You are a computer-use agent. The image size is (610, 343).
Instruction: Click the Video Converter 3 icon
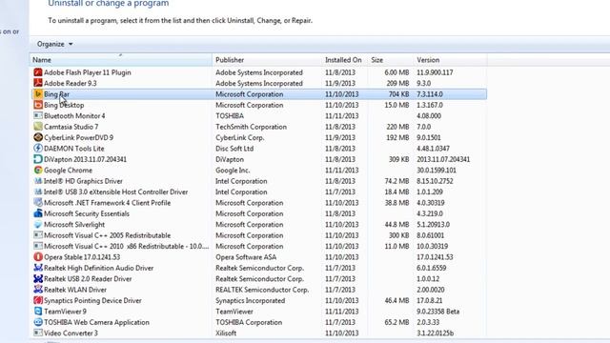click(x=38, y=333)
